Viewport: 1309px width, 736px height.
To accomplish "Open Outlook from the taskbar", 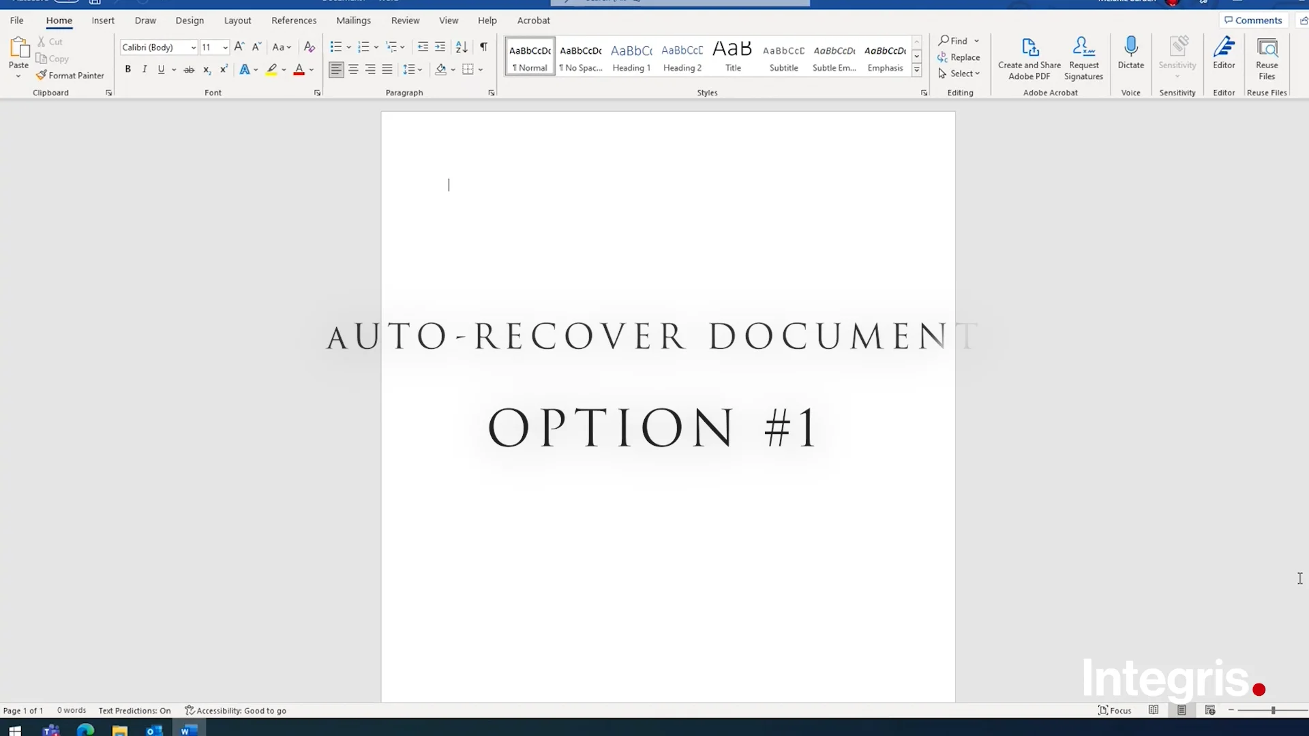I will pos(153,730).
